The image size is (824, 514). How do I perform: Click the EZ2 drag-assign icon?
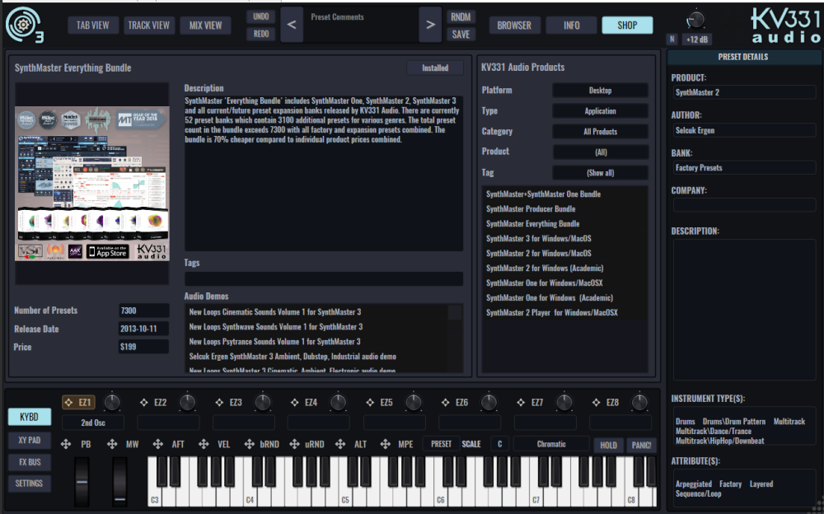143,403
